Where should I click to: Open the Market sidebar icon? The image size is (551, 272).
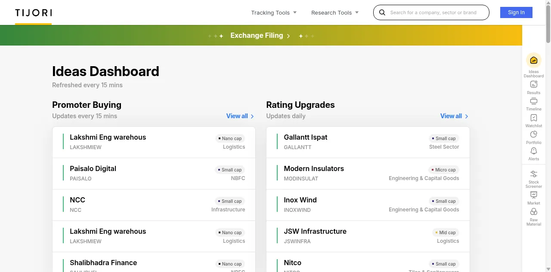click(534, 195)
